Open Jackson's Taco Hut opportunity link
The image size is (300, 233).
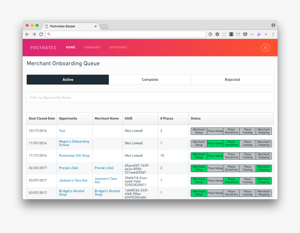(73, 180)
